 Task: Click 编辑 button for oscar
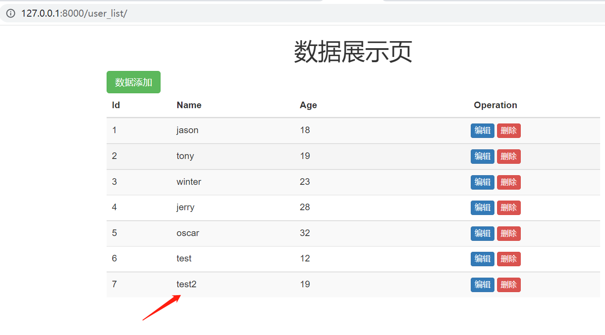482,233
